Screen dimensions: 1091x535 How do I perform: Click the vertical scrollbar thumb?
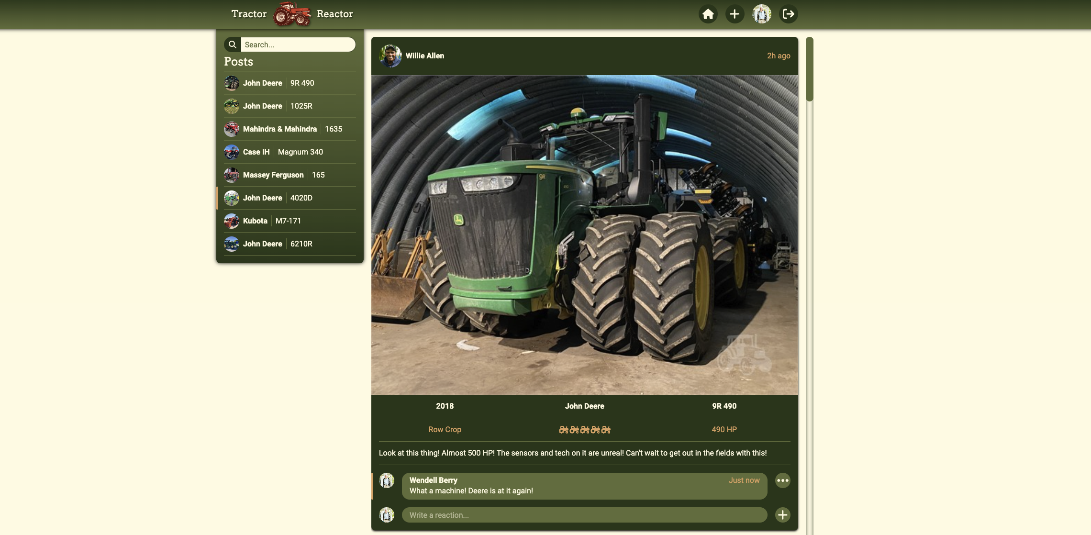pyautogui.click(x=809, y=69)
